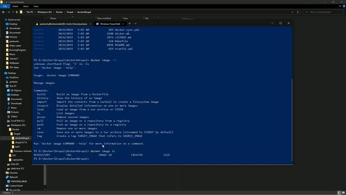The width and height of the screenshot is (346, 195).
Task: Open the RunningProgram folder
Action: click(18, 50)
